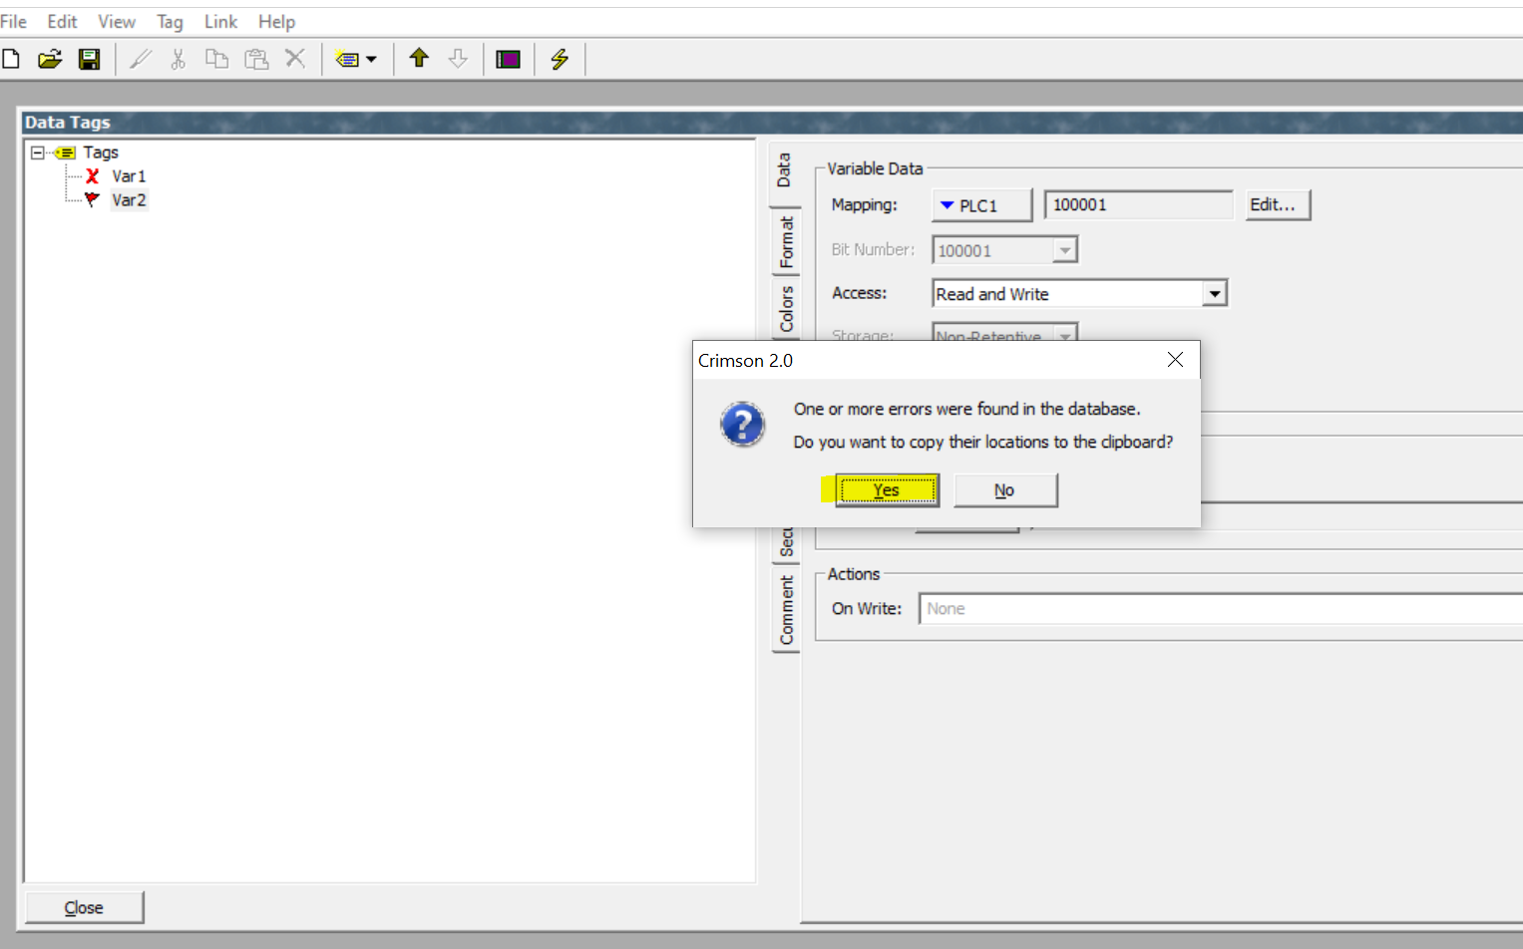Click the Delete X toolbar icon

point(295,58)
